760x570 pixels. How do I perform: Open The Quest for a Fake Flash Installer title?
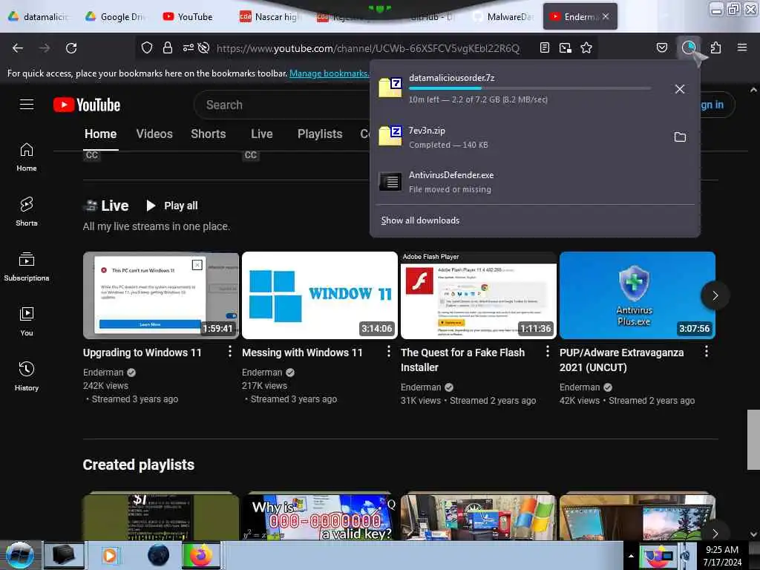pyautogui.click(x=463, y=360)
